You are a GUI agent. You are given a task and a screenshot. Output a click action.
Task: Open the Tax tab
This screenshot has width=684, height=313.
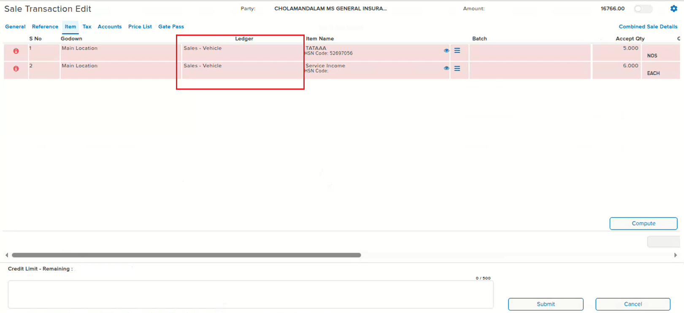(87, 27)
